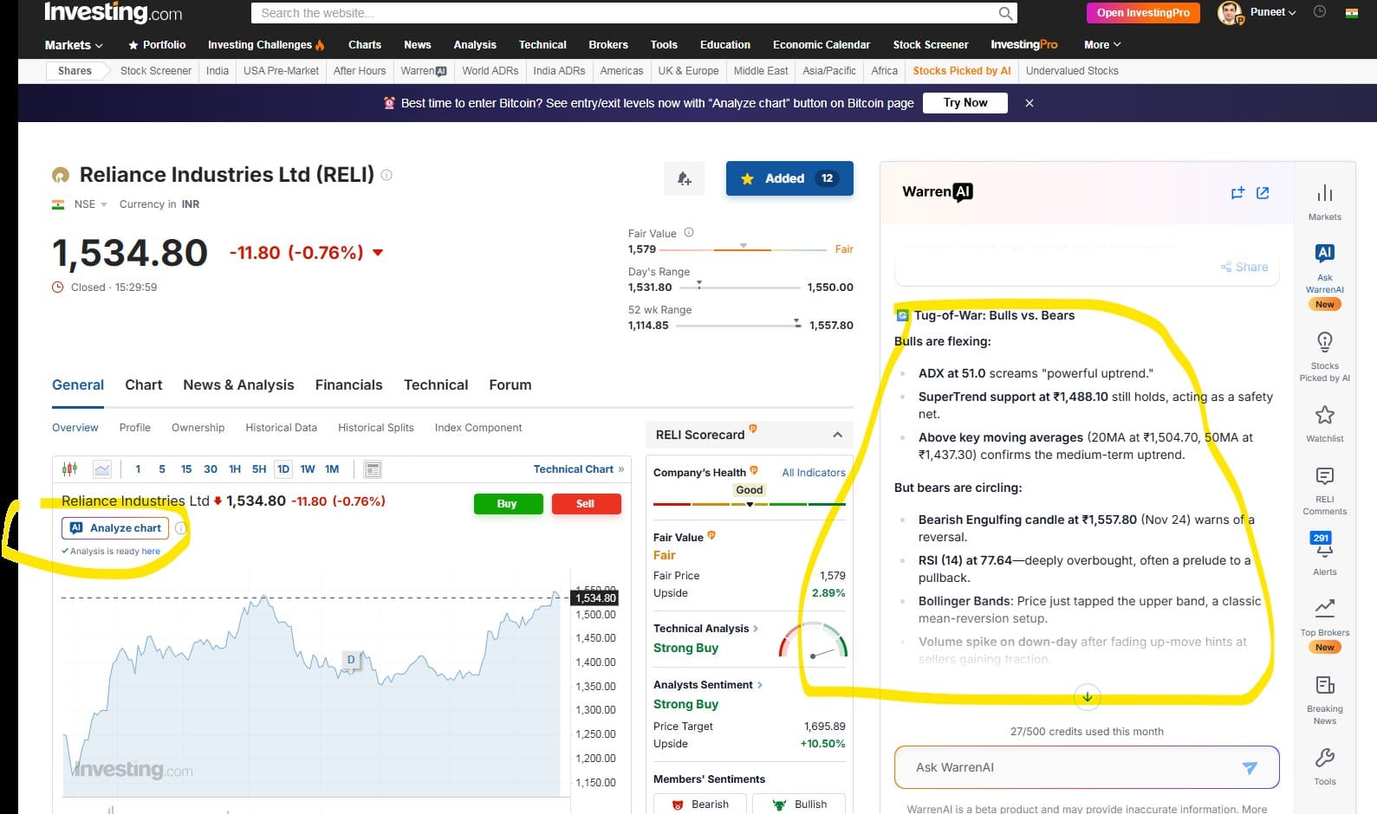The height and width of the screenshot is (814, 1377).
Task: Click the Sell button
Action: click(587, 504)
